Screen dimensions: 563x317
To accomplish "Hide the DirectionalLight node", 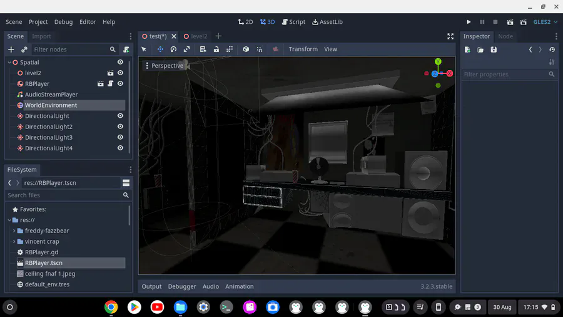I will coord(120,116).
